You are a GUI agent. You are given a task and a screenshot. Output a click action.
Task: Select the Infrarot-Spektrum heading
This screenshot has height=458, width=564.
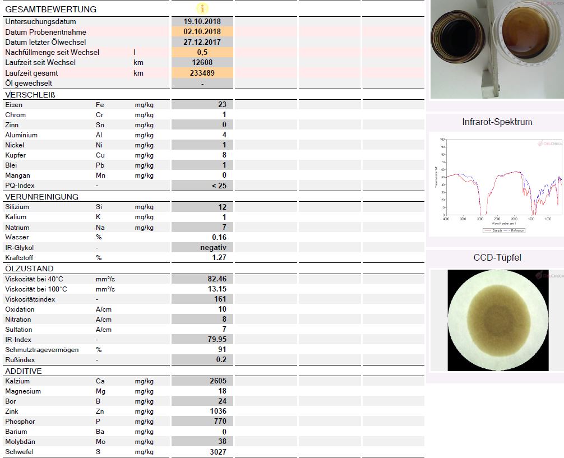point(497,122)
